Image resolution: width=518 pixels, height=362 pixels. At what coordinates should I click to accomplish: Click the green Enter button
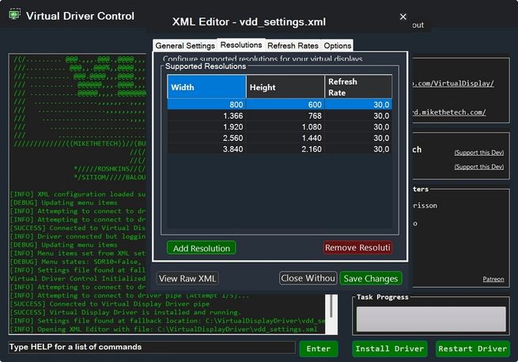[319, 349]
